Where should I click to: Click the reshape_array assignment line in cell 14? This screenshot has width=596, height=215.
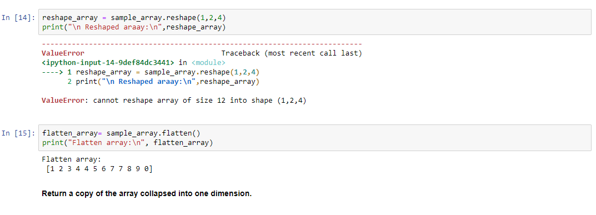134,18
